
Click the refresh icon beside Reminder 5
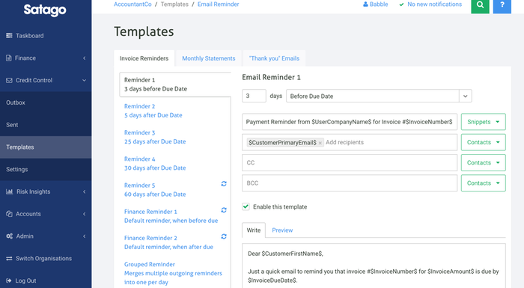tap(224, 184)
